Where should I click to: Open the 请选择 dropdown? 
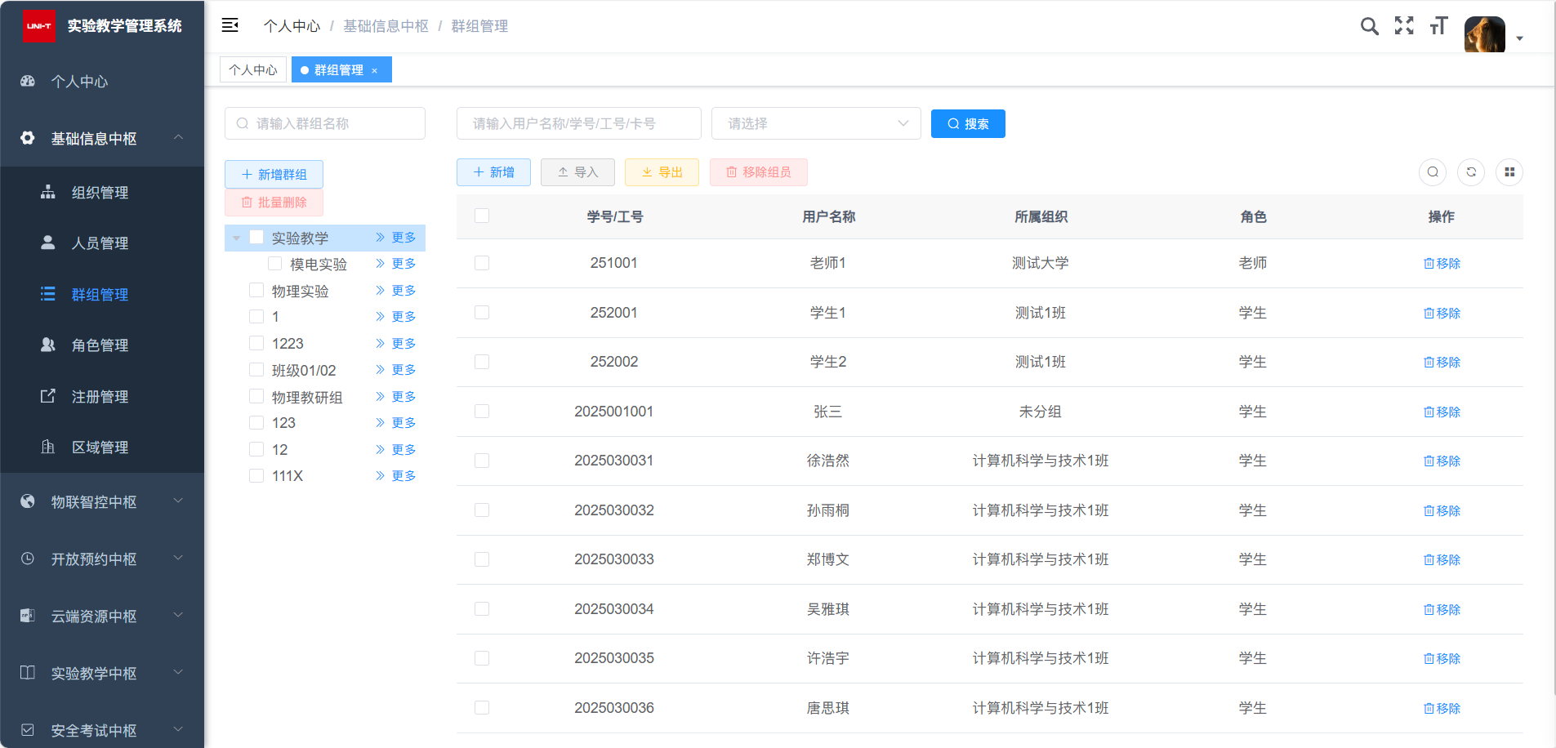[816, 123]
